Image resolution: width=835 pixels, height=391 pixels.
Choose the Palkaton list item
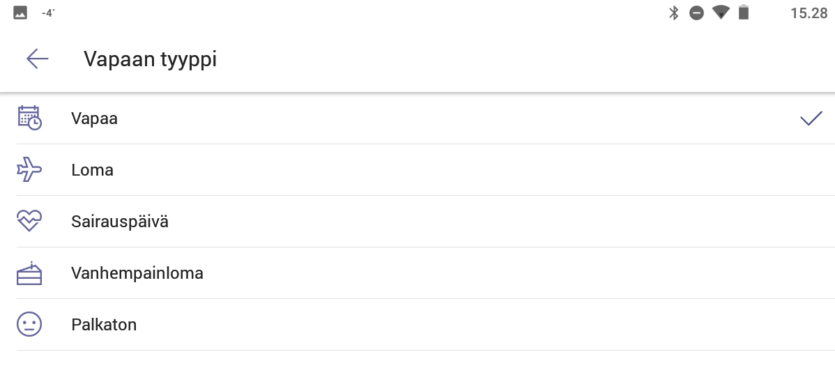[x=104, y=325]
